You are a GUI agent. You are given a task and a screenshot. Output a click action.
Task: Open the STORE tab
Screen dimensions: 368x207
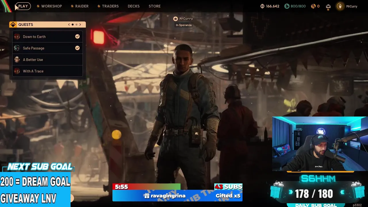pyautogui.click(x=155, y=6)
